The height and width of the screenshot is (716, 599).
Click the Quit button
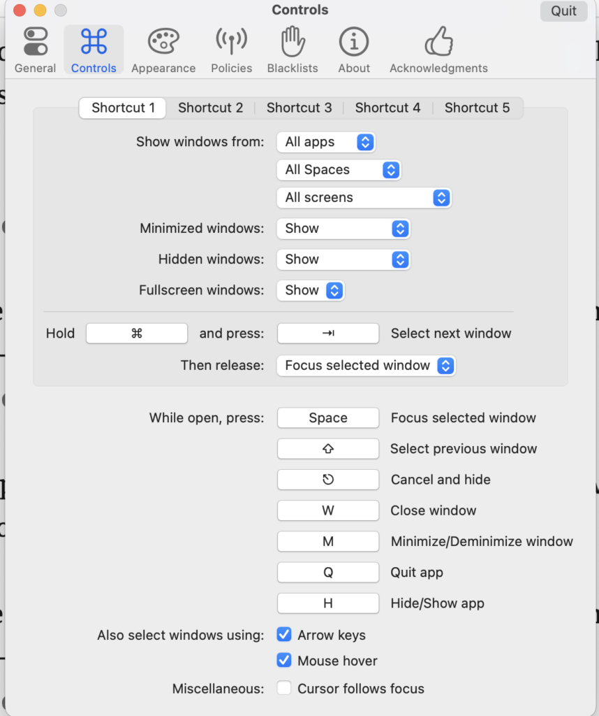pyautogui.click(x=563, y=11)
